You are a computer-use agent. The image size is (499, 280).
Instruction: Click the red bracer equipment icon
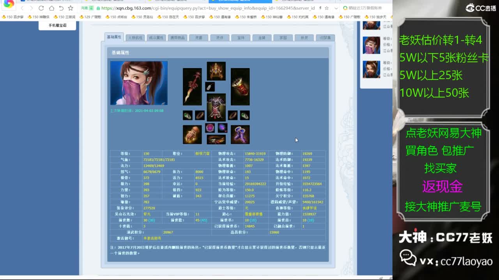[x=240, y=87]
